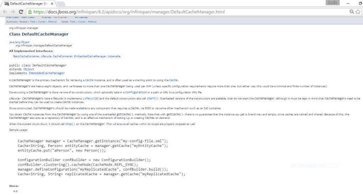Reload the page with the refresh icon
The image size is (363, 195).
(21, 12)
